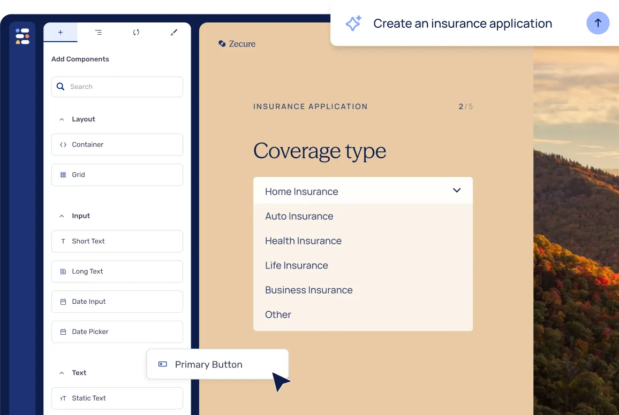Image resolution: width=619 pixels, height=415 pixels.
Task: Click the autumn hillside image
Action: tap(576, 230)
